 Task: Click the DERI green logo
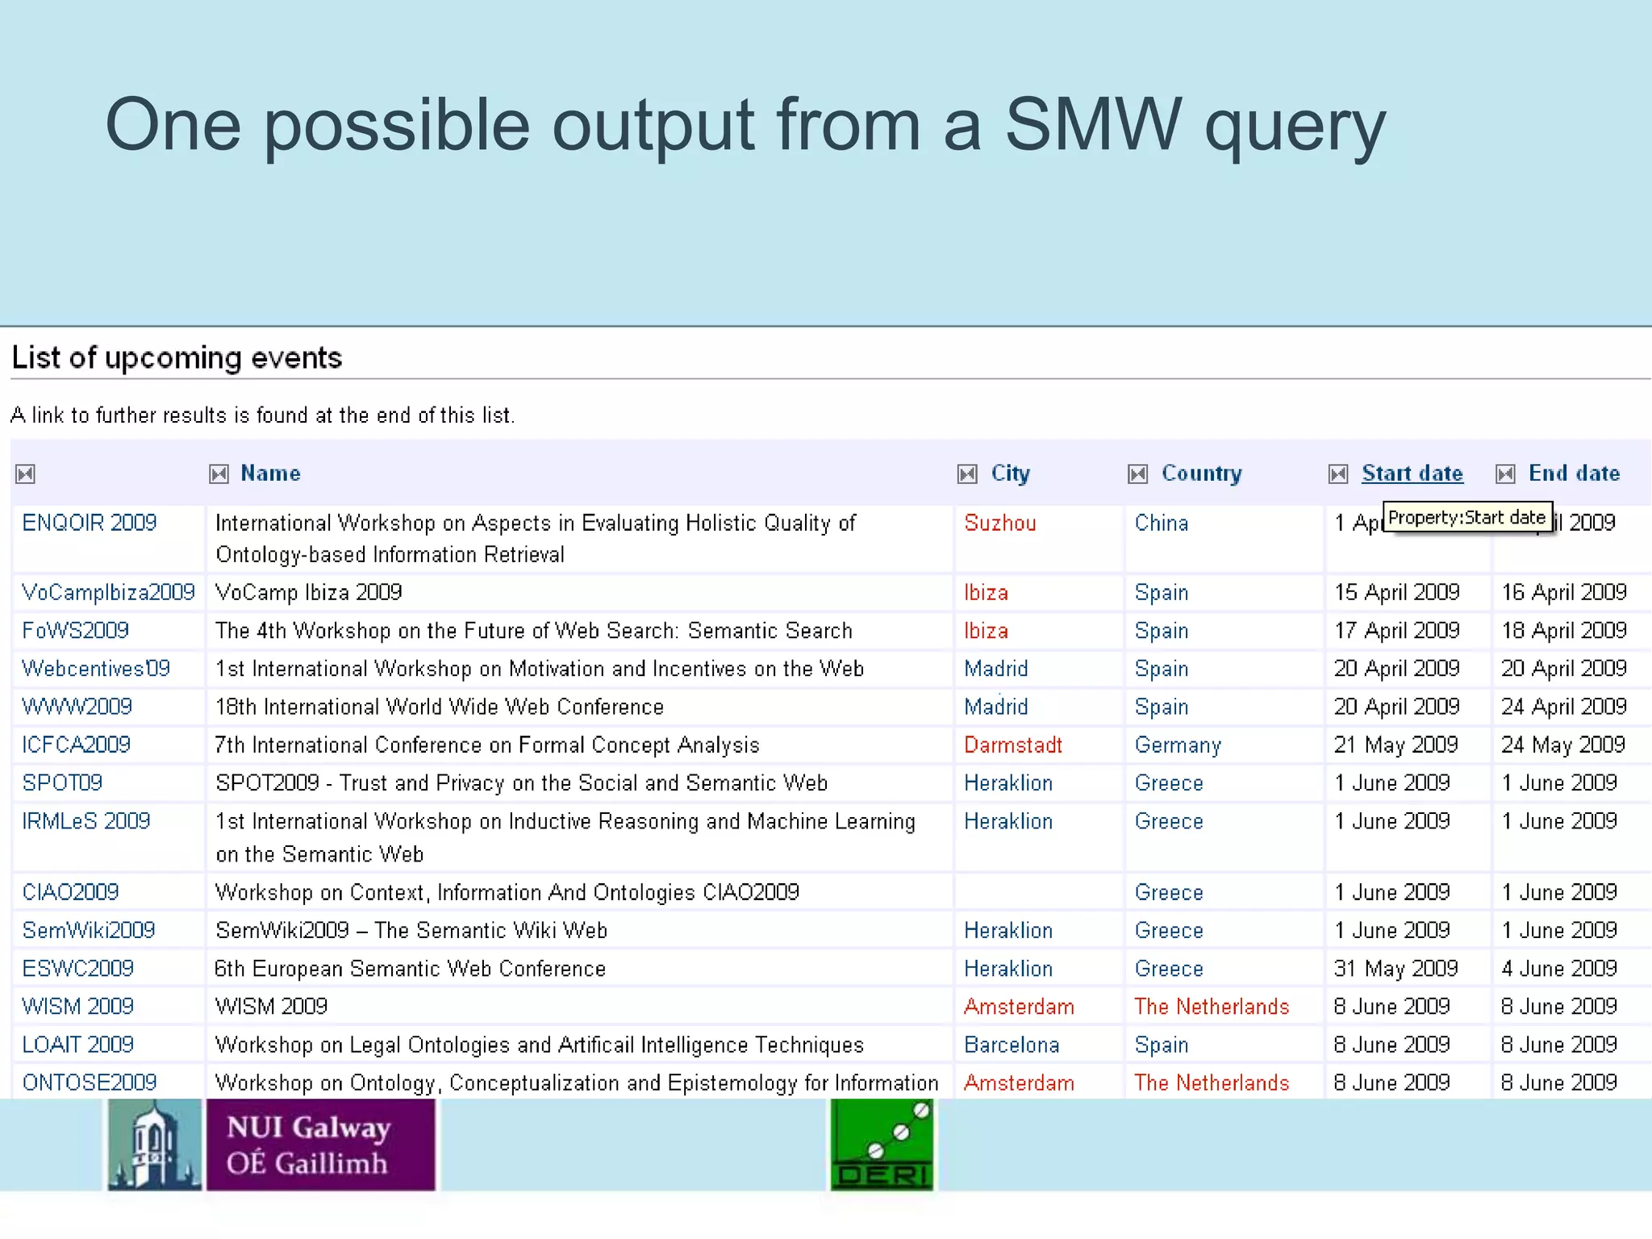point(882,1145)
